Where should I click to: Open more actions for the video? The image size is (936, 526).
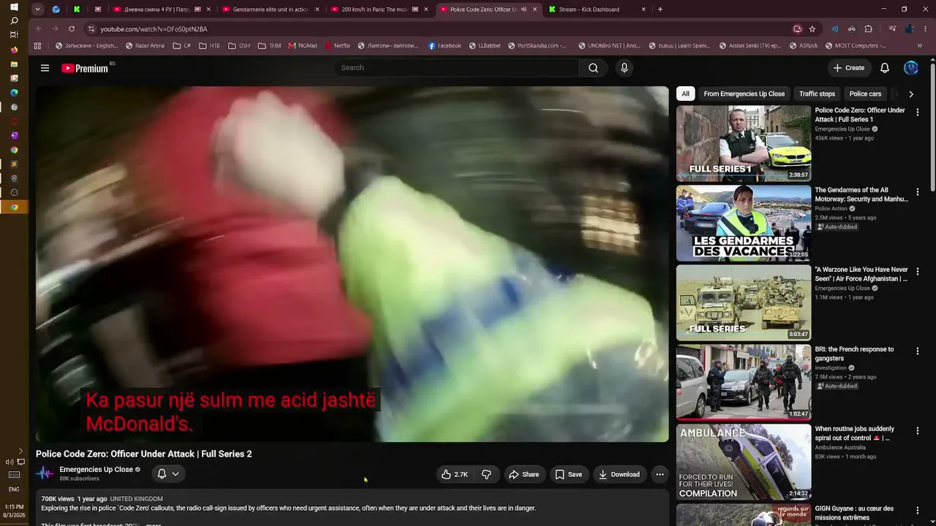pos(660,474)
